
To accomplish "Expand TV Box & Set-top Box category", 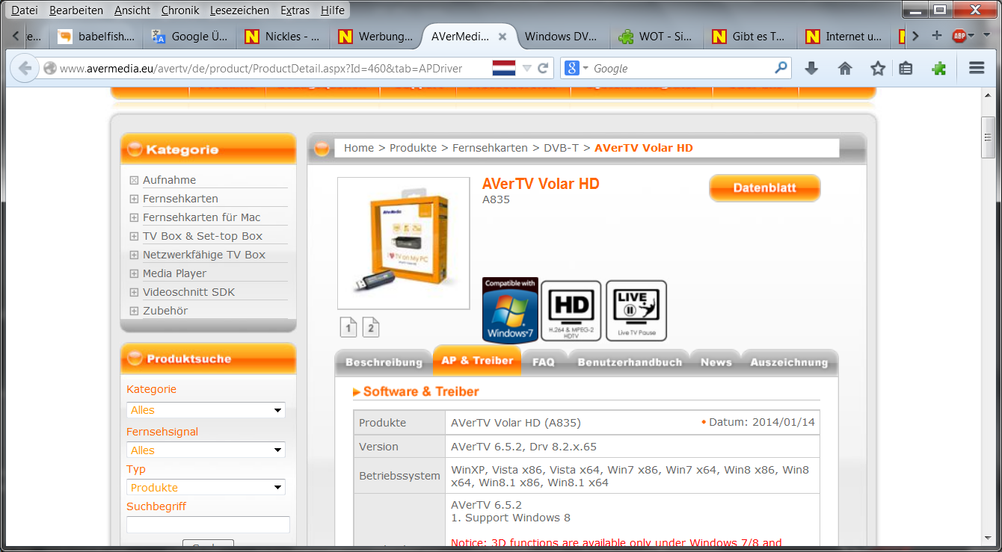I will (134, 236).
